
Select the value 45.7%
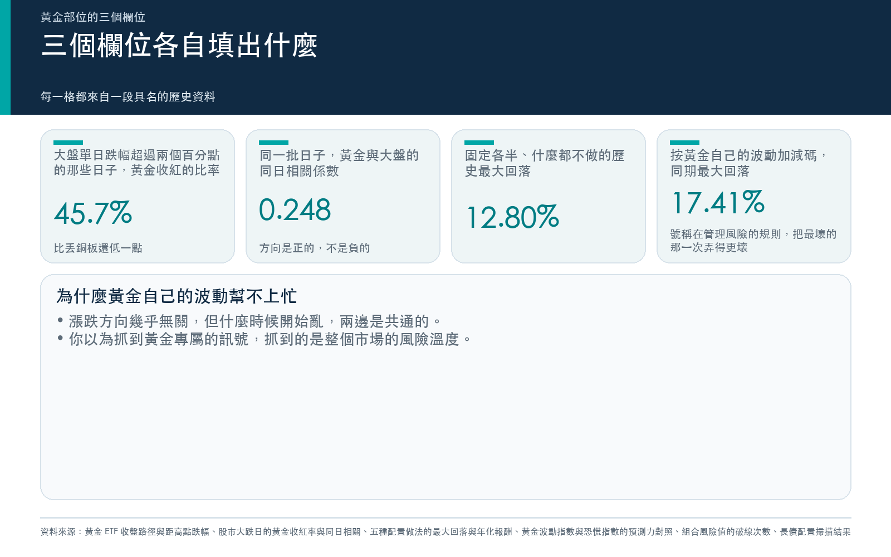(93, 214)
